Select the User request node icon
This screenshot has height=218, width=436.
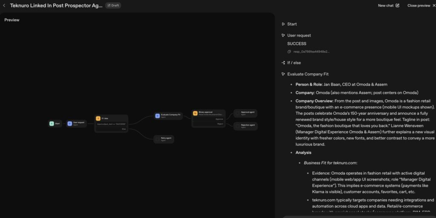point(70,124)
